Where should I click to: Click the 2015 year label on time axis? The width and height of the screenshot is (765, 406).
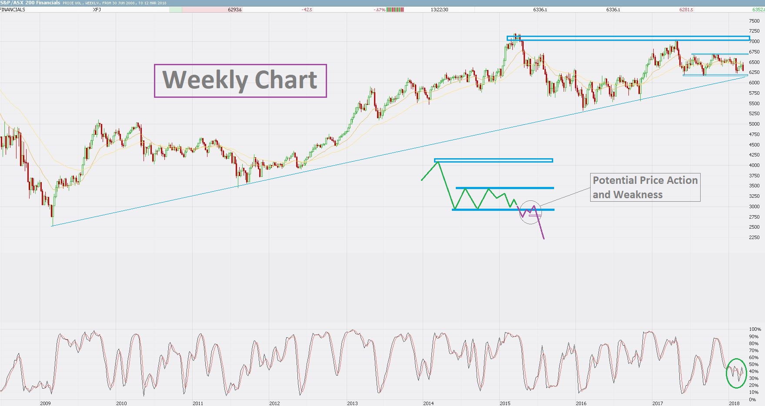505,403
